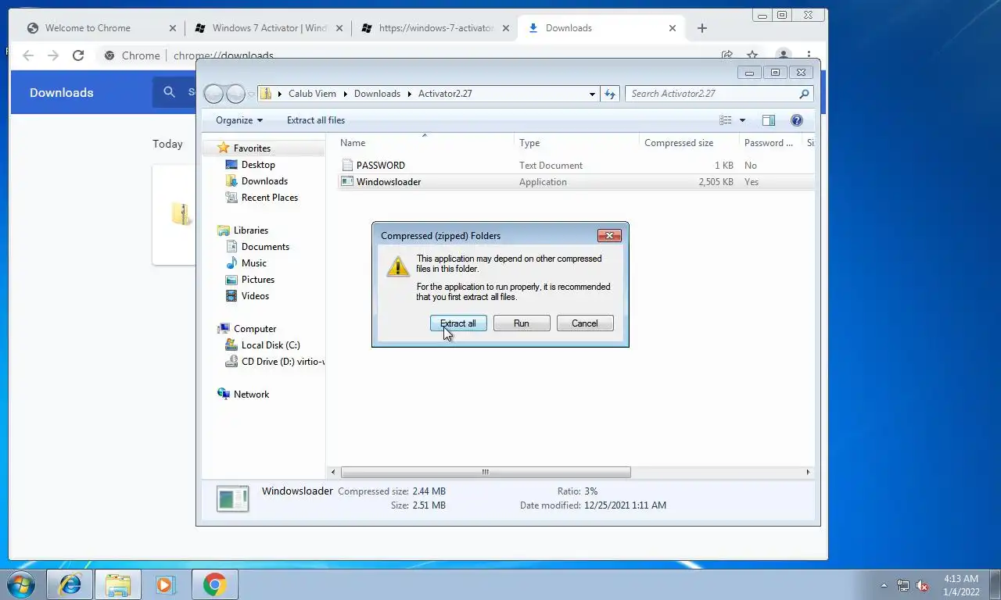This screenshot has width=1001, height=600.
Task: Click the change your view icon
Action: point(726,120)
